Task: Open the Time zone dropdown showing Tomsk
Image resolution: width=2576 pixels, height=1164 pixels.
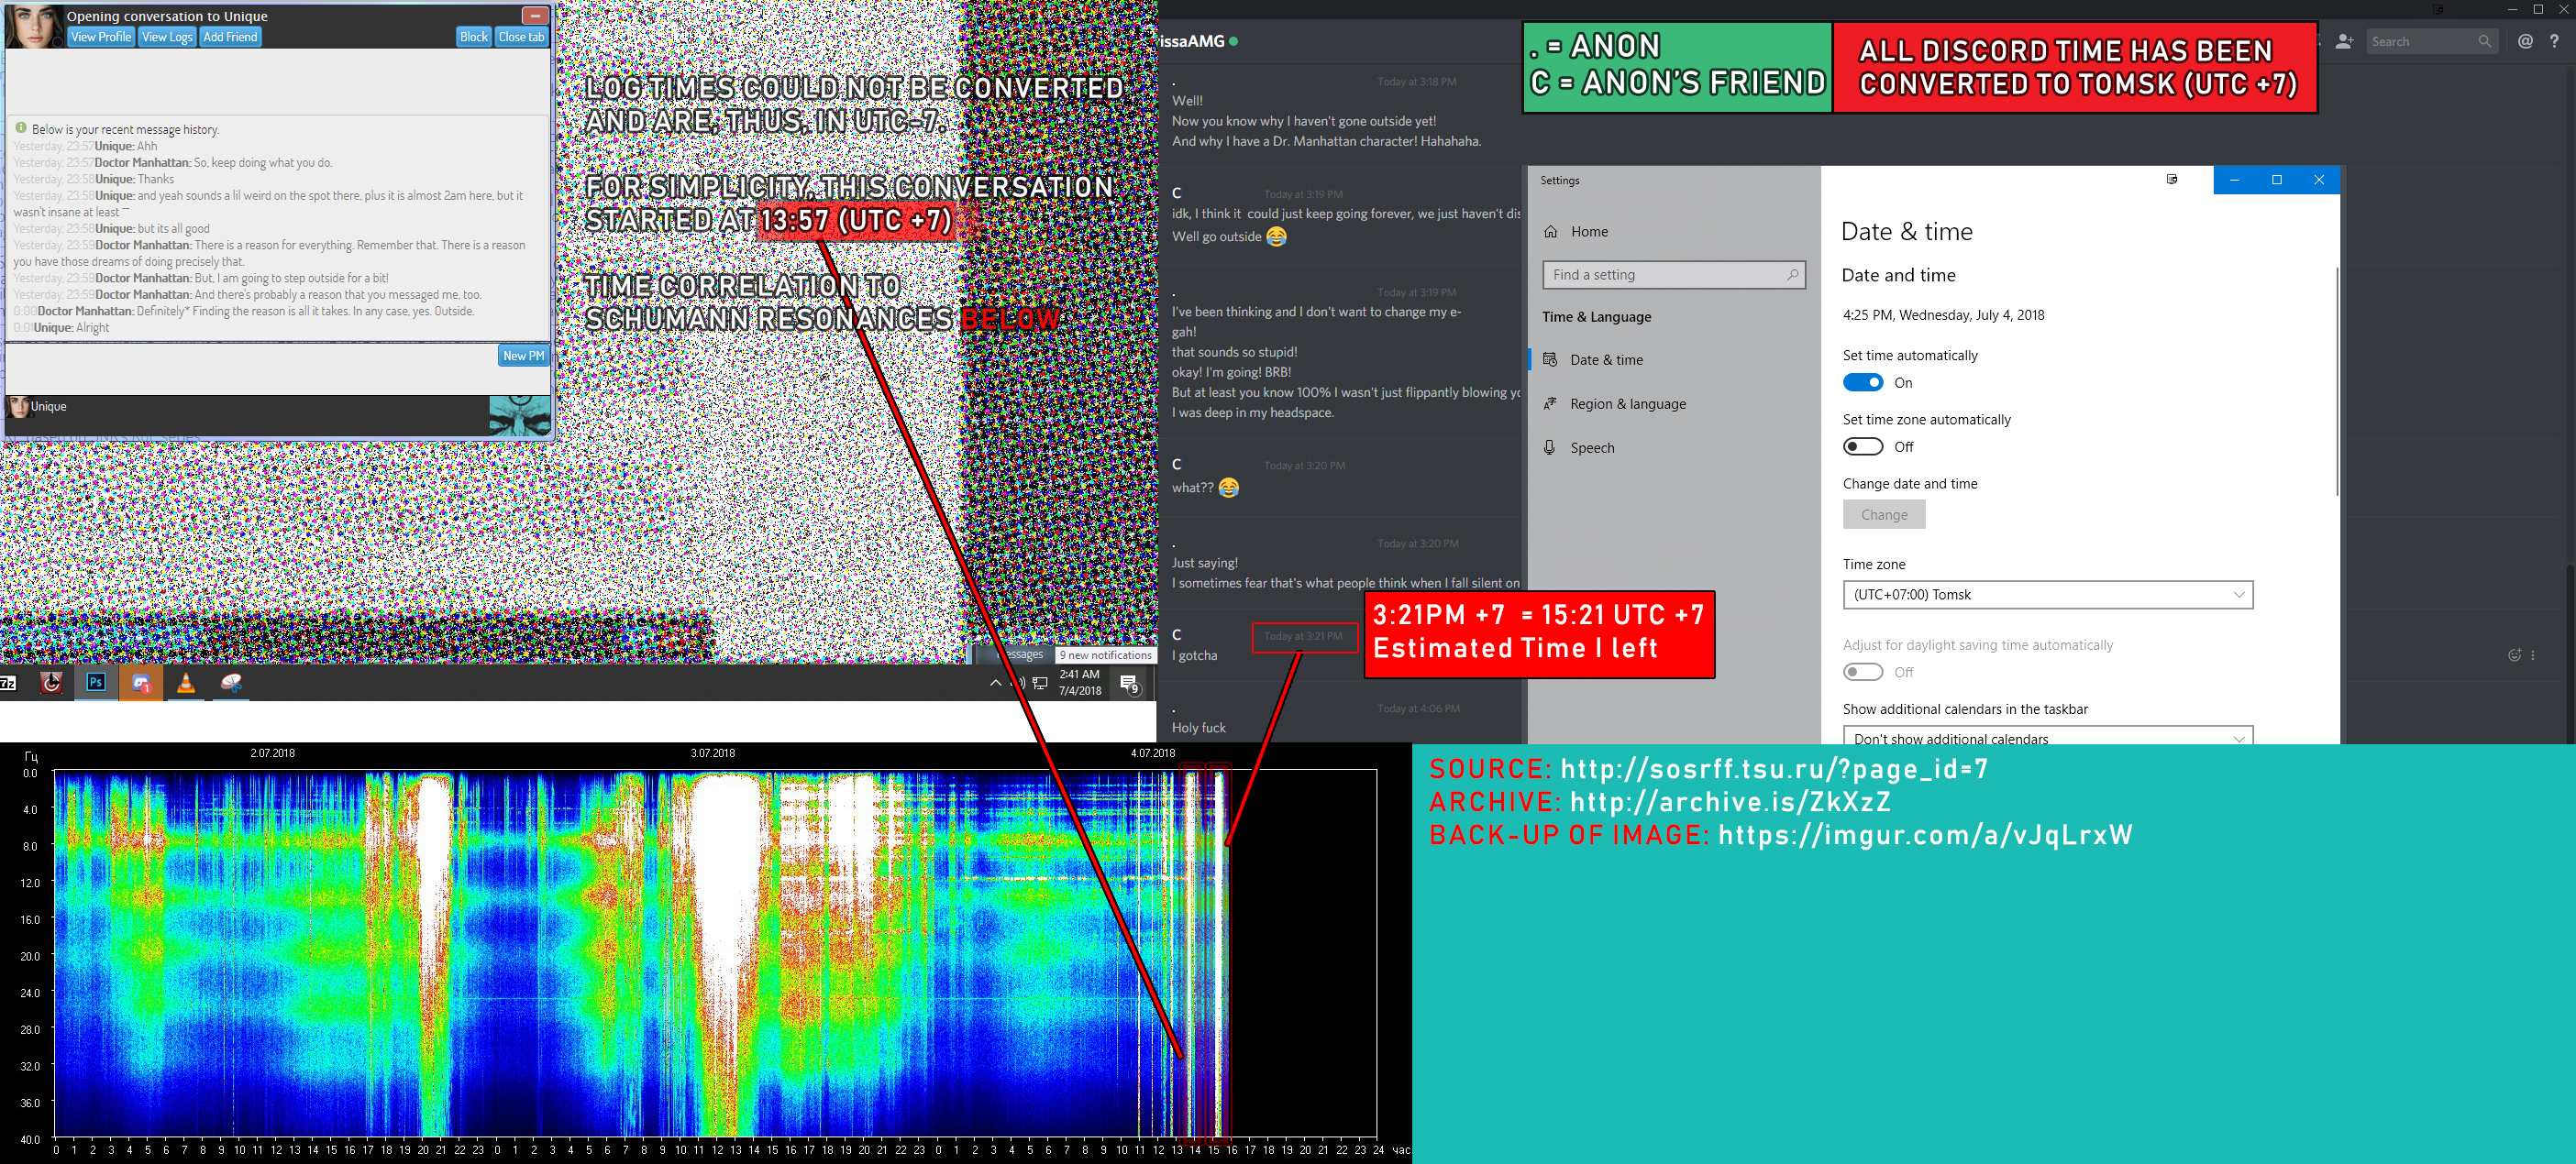Action: 2047,595
